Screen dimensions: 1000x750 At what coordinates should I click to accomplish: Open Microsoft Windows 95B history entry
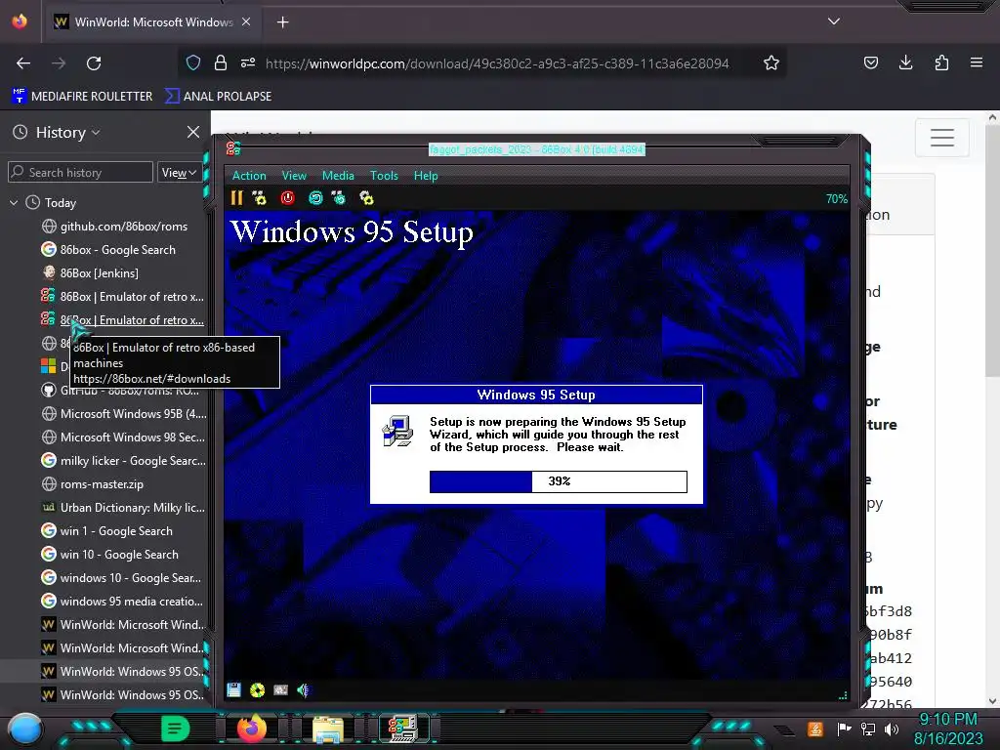click(124, 414)
